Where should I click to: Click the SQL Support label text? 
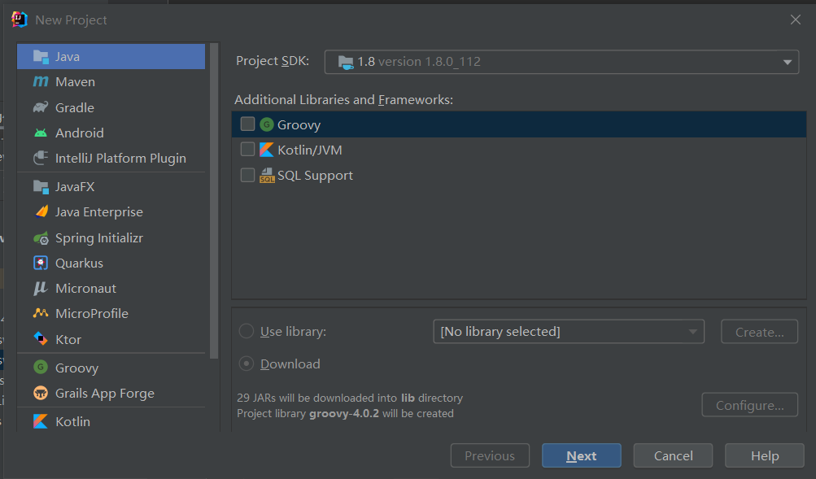pos(315,176)
